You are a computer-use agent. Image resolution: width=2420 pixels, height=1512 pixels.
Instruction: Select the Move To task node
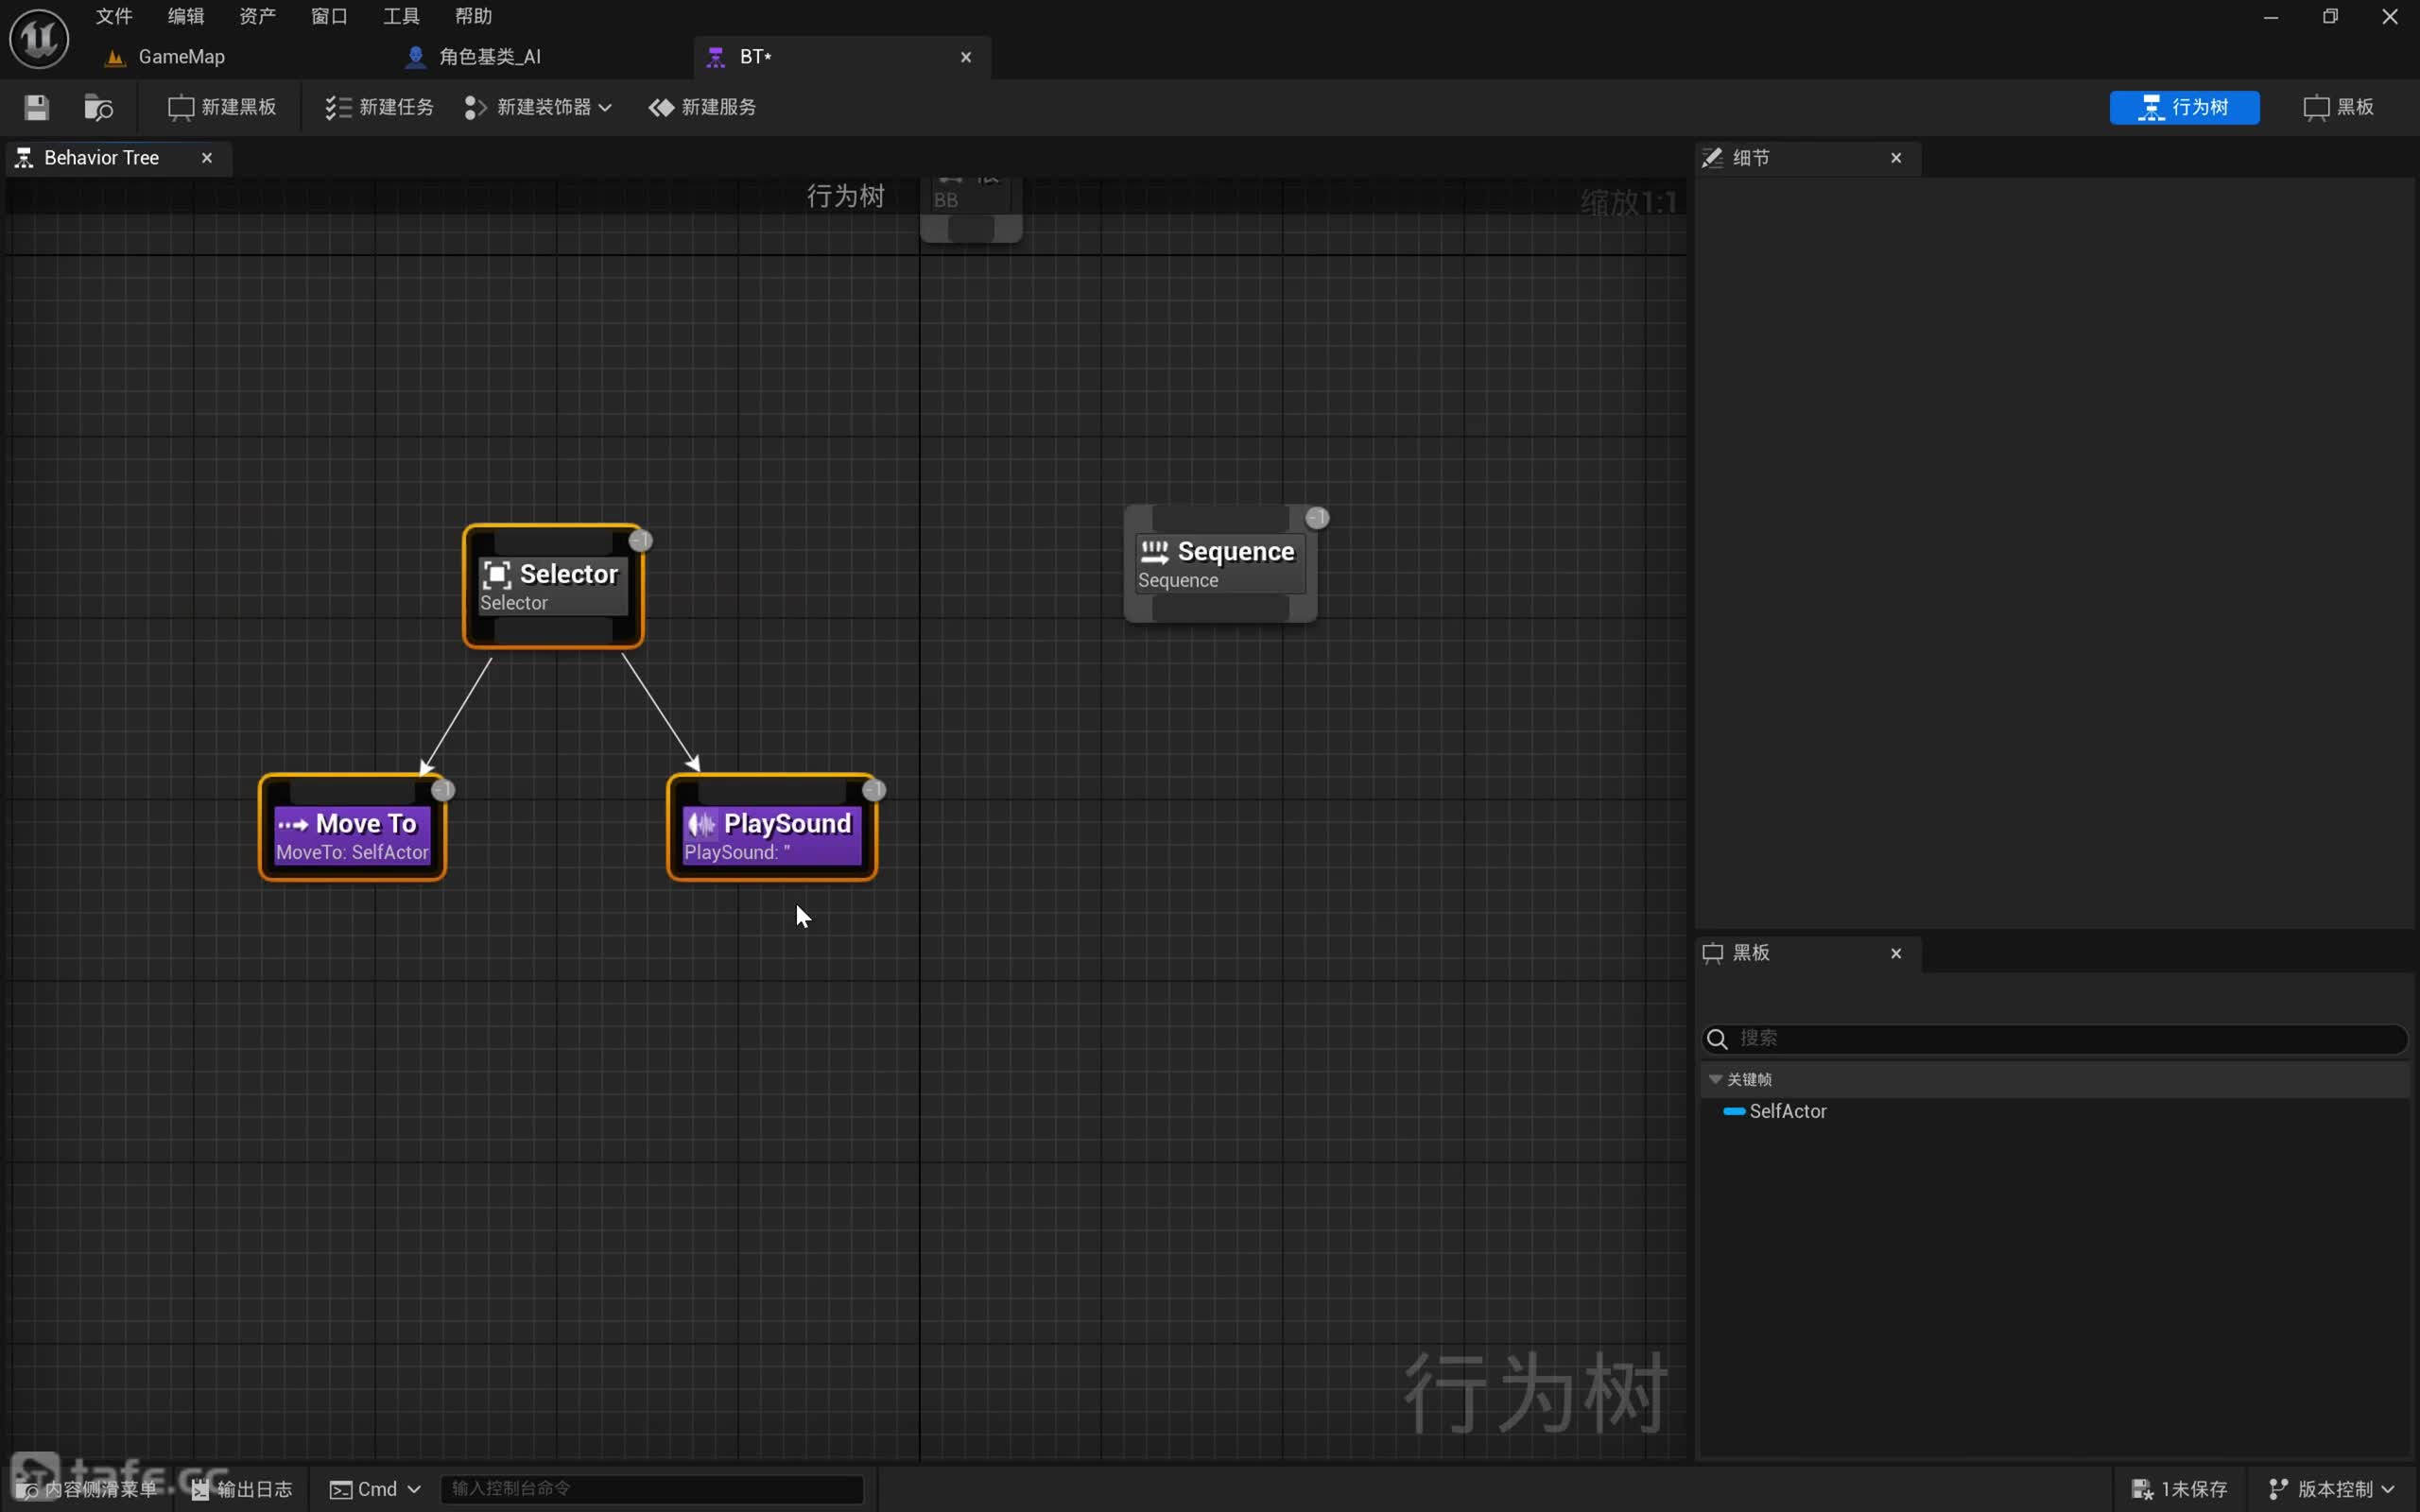[352, 828]
